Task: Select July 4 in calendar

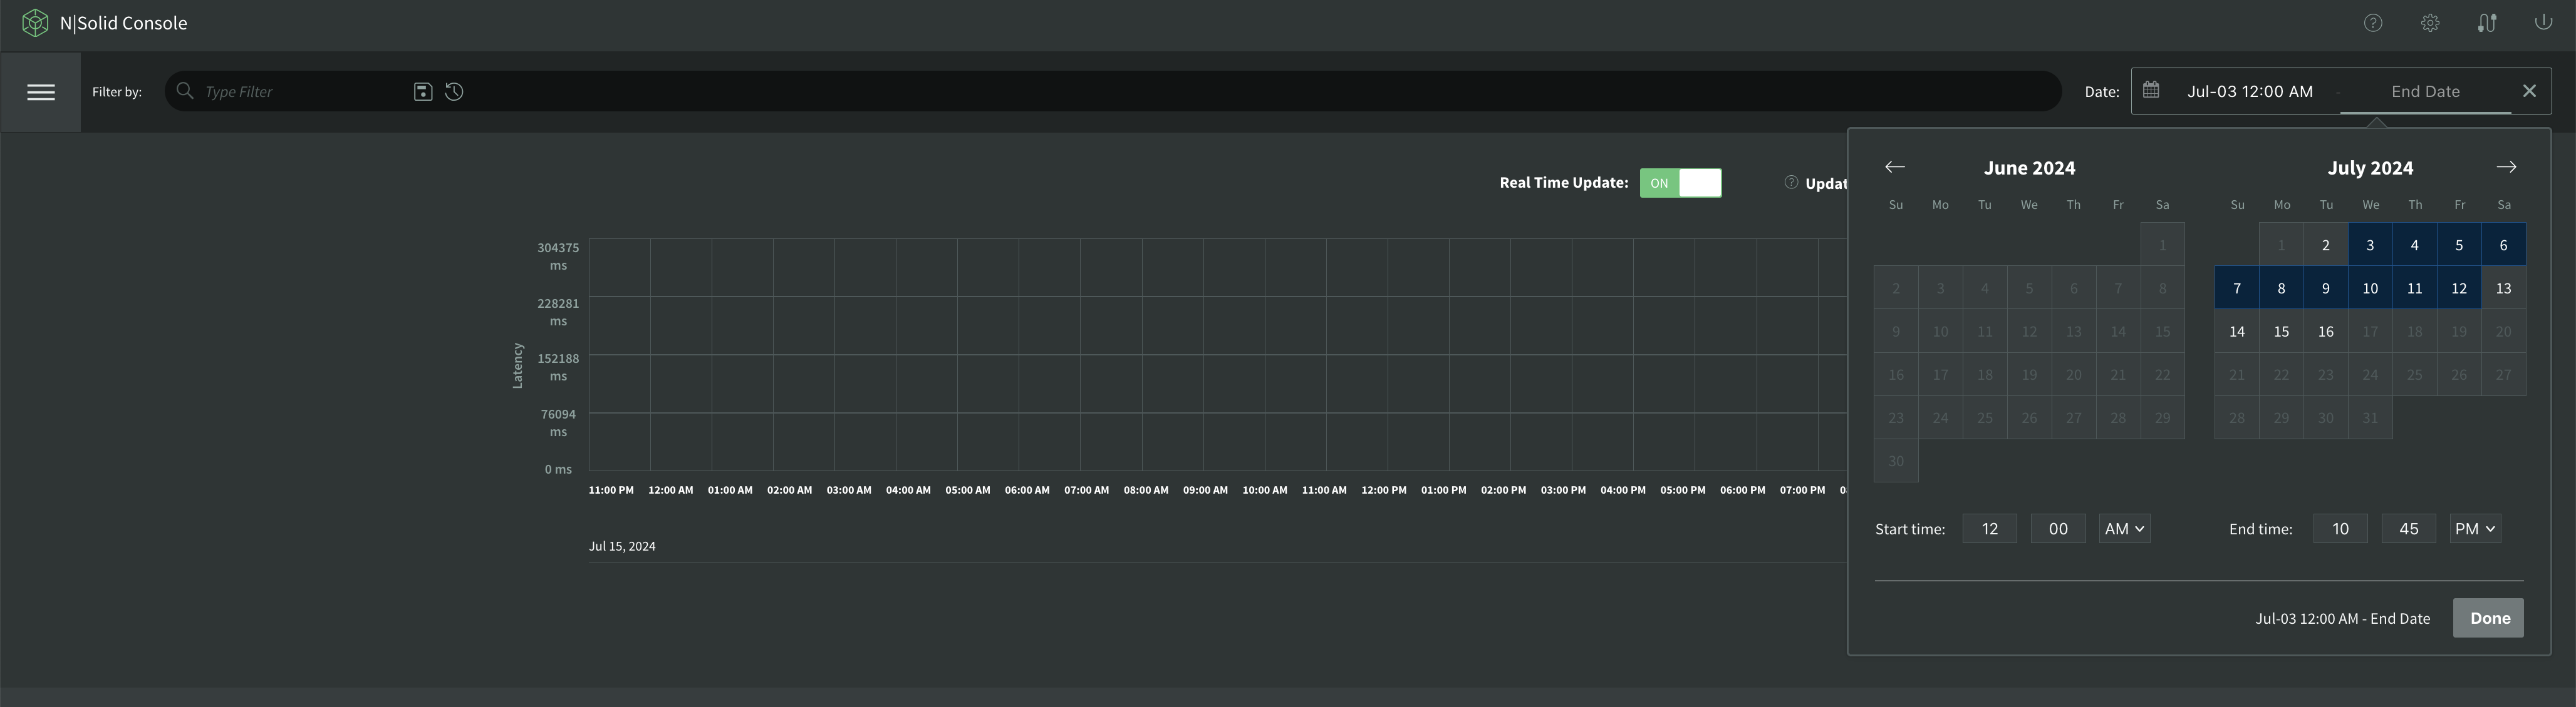Action: point(2415,245)
